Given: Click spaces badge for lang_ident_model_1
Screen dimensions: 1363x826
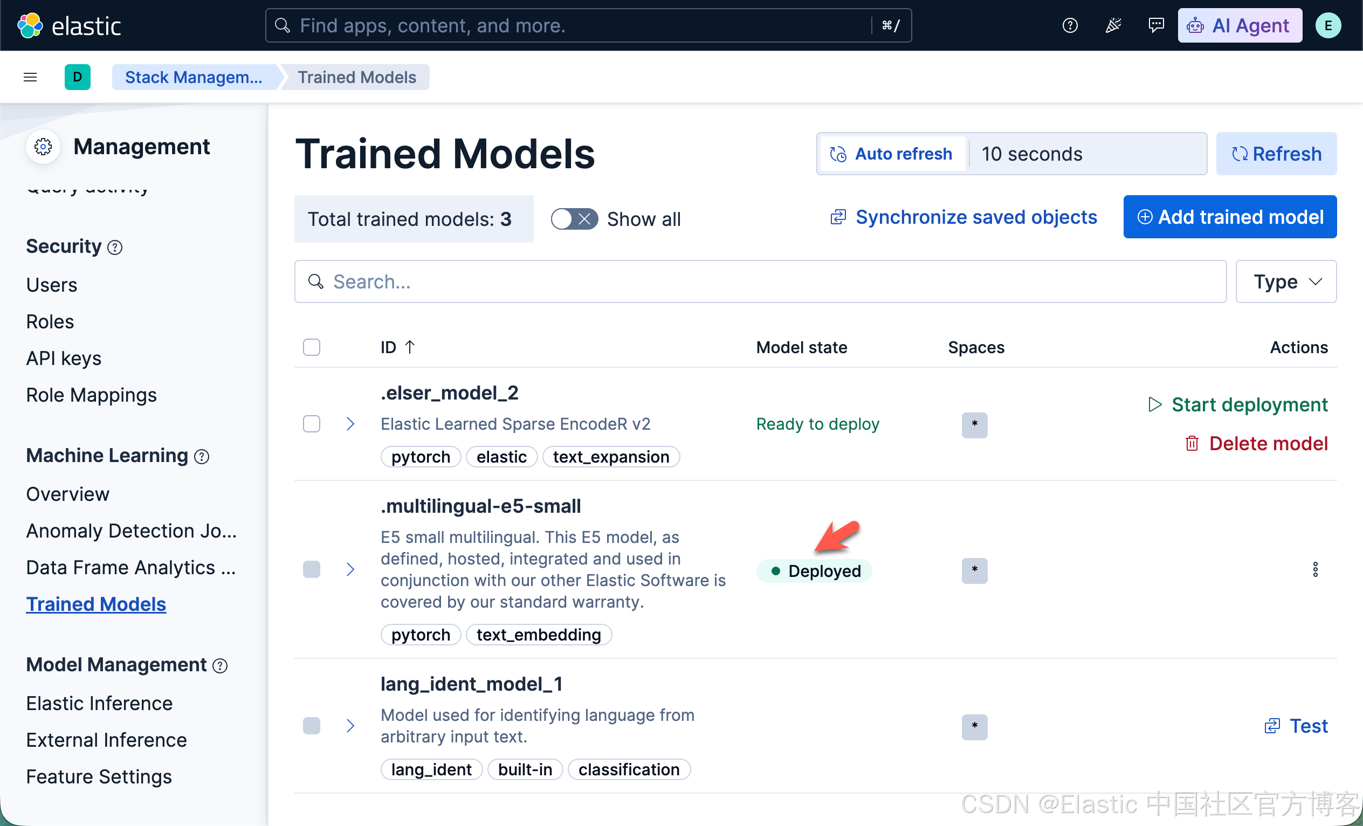Looking at the screenshot, I should pos(974,726).
